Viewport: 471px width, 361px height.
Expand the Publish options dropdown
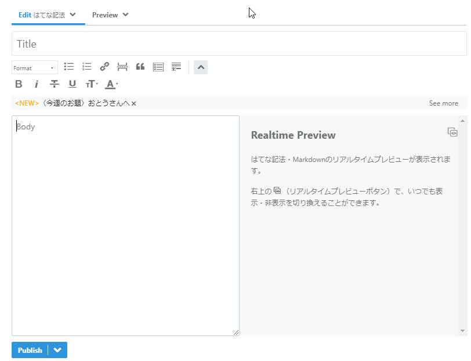pyautogui.click(x=57, y=350)
